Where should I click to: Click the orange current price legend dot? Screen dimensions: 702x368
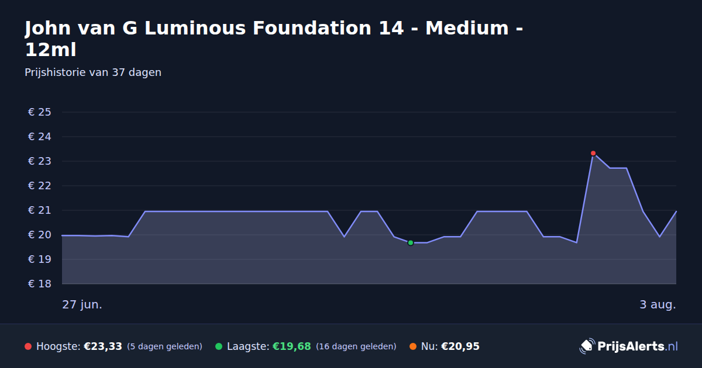413,346
